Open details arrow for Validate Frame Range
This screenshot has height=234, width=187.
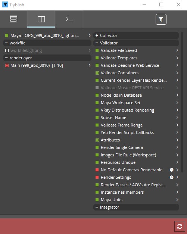[177, 125]
